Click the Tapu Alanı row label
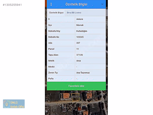Image resolution: width=153 pixels, height=115 pixels. pos(53,55)
